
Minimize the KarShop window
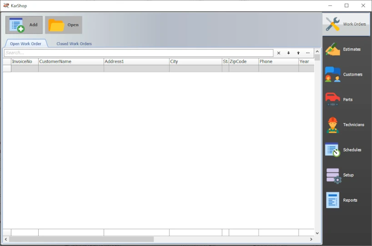(330, 5)
